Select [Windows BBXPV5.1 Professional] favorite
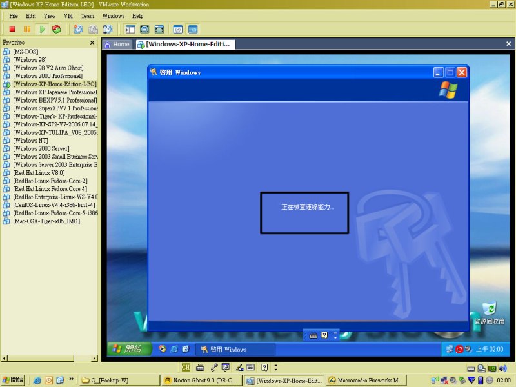This screenshot has height=387, width=516. pyautogui.click(x=55, y=101)
